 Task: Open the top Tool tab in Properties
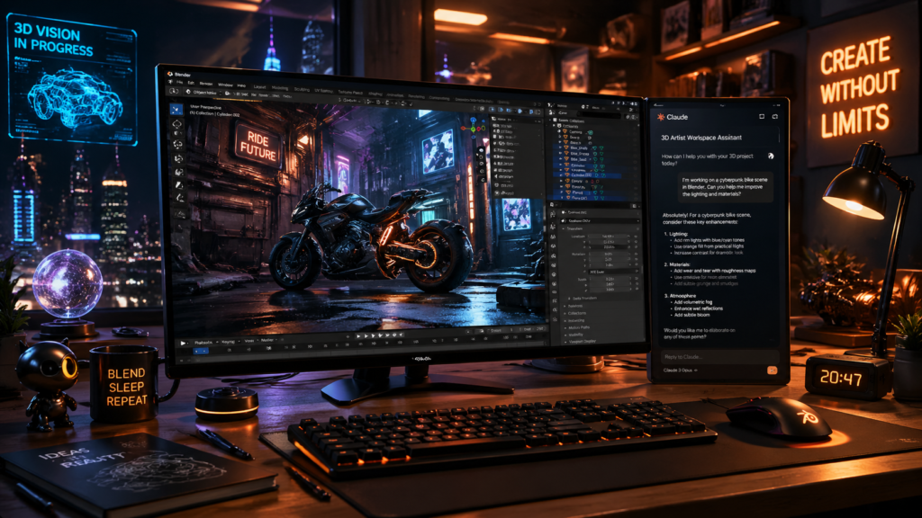click(x=553, y=214)
